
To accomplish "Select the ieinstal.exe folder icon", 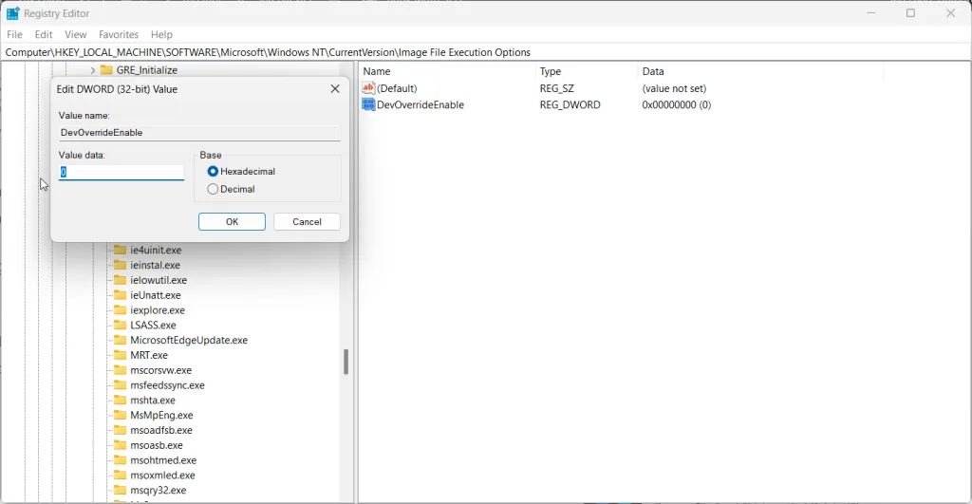I will click(x=121, y=265).
